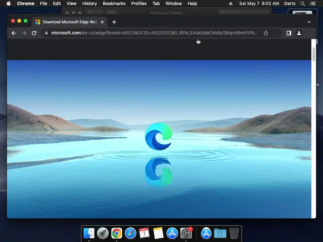
Task: Launch Safari from the Dock
Action: 131,233
